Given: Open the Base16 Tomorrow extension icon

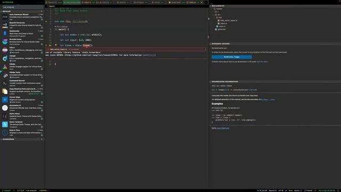Looking at the screenshot, I should pos(5,25).
